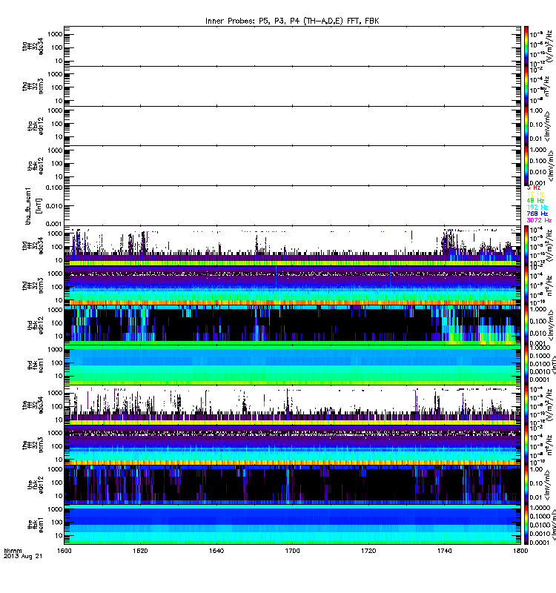
Task: Click the '1600' time axis label
Action: [64, 551]
